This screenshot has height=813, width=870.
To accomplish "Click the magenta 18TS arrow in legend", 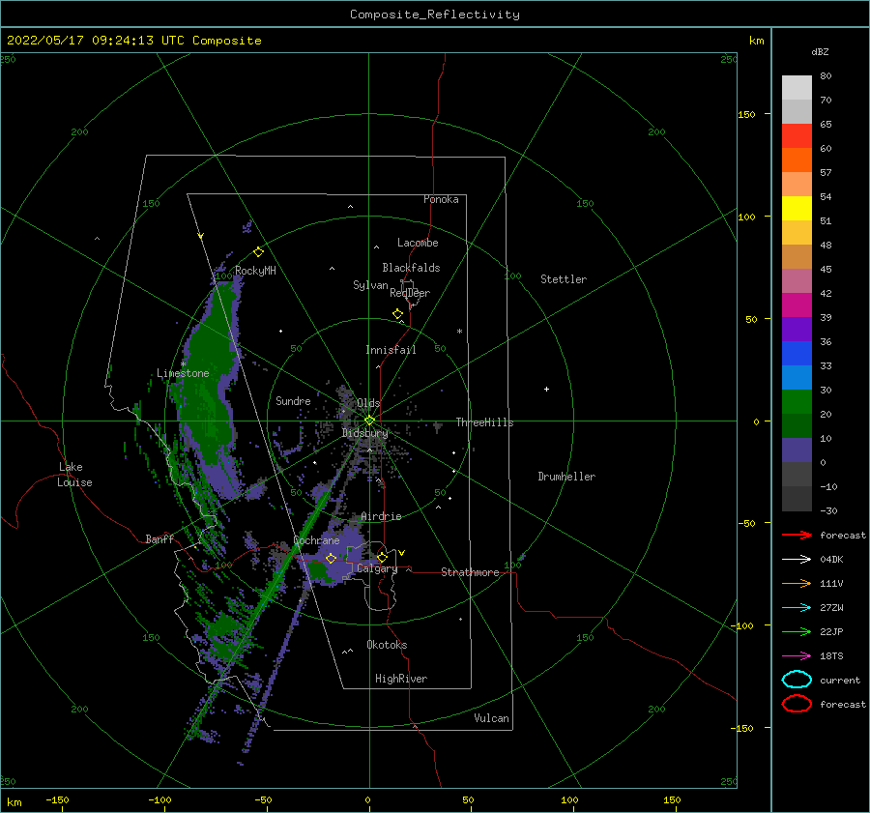I will [797, 656].
